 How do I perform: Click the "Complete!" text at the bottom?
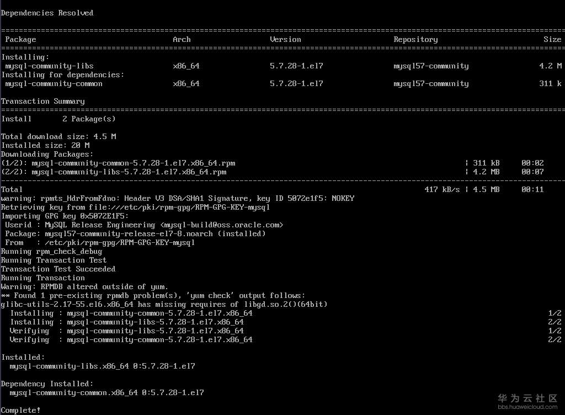21,411
